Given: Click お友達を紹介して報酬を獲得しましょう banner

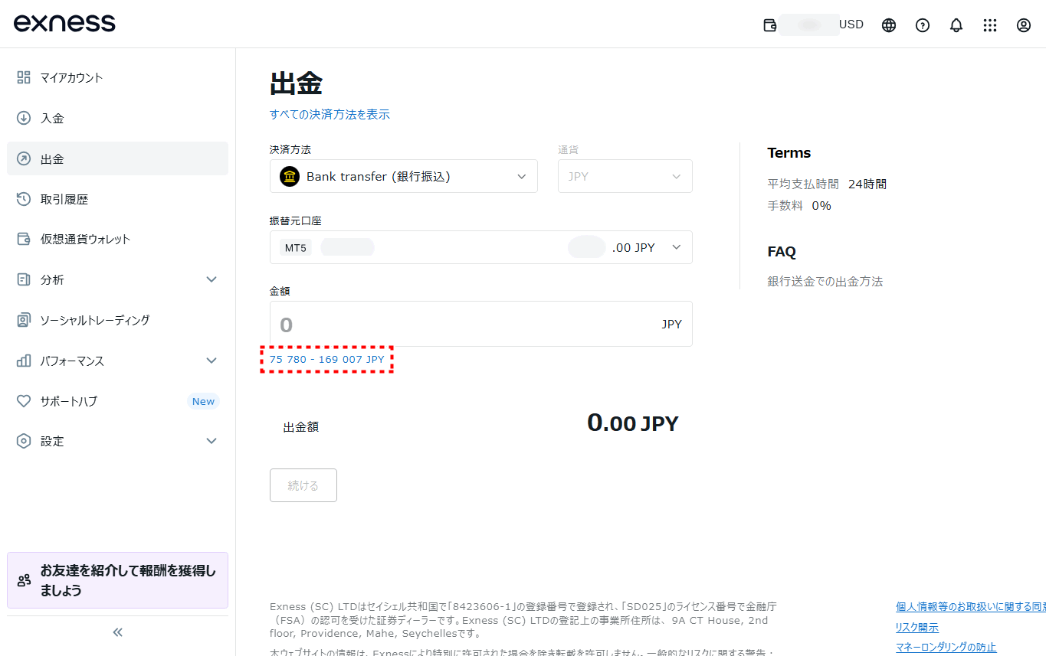Looking at the screenshot, I should [x=118, y=580].
